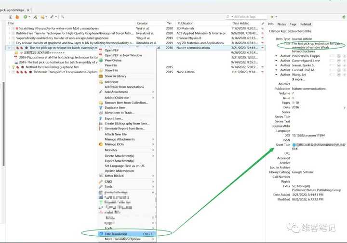The image size is (347, 243).
Task: Open creator type dropdown for Jessen, Bjarke S.
Action: [x=276, y=65]
